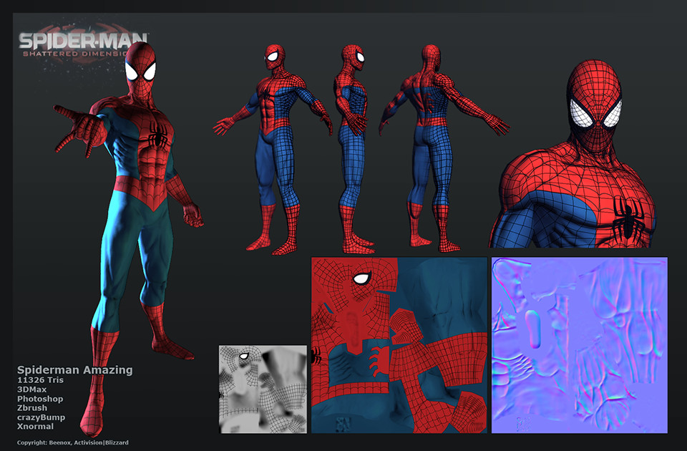Click the 'Zbrush' line
This screenshot has height=451, width=687.
point(32,407)
